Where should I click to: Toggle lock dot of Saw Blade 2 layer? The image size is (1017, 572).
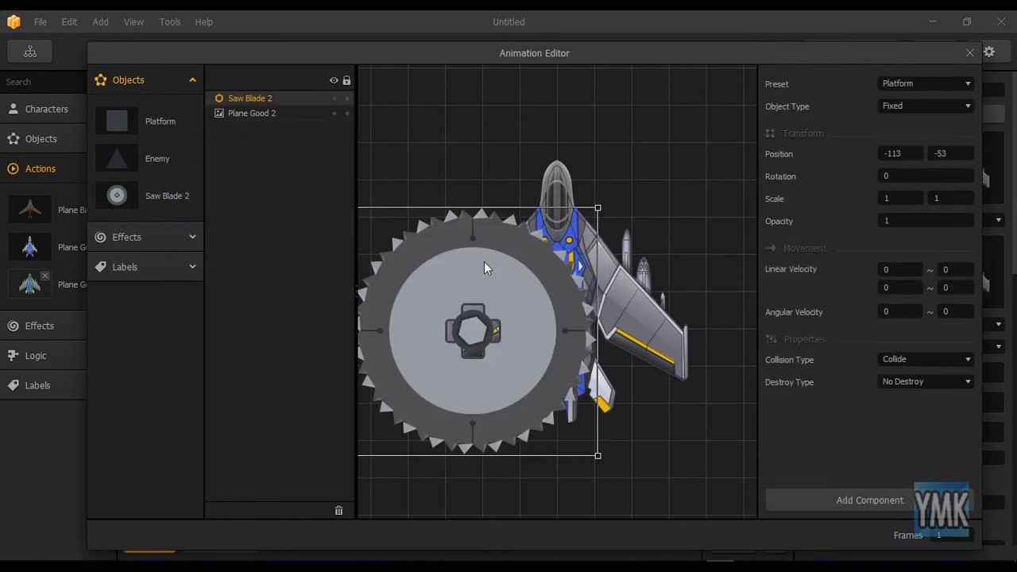[x=346, y=99]
